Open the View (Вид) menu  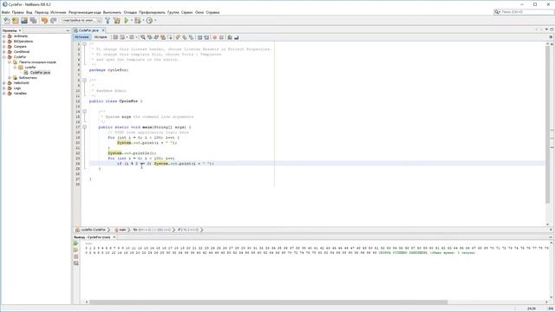click(x=29, y=12)
